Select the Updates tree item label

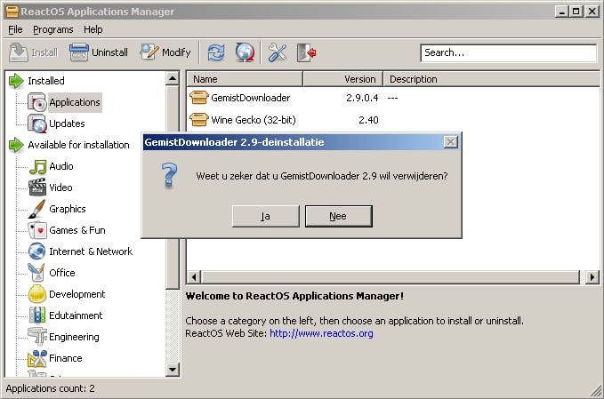coord(67,124)
